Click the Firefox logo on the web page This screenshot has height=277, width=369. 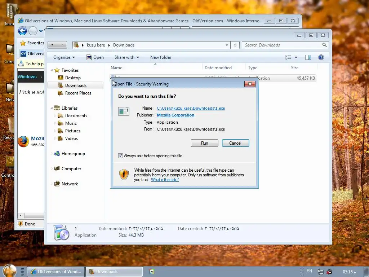tap(23, 141)
